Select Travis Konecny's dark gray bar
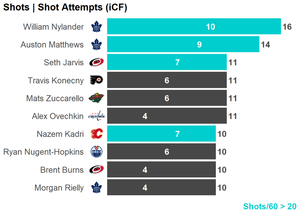Image resolution: width=300 pixels, height=214 pixels. point(167,80)
